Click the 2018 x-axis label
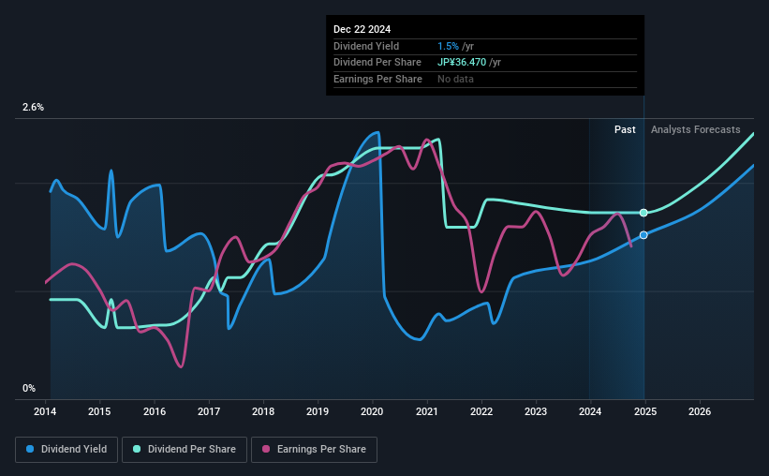Viewport: 769px width, 476px height. [x=263, y=411]
